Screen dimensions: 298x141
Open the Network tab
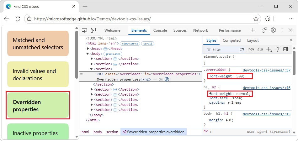[200, 30]
